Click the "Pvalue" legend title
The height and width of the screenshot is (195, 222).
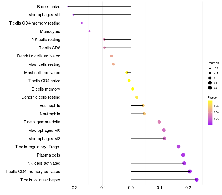point(212,97)
